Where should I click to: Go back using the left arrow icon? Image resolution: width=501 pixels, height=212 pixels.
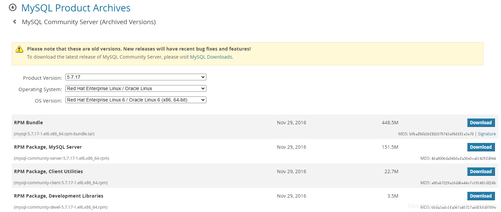(x=14, y=22)
